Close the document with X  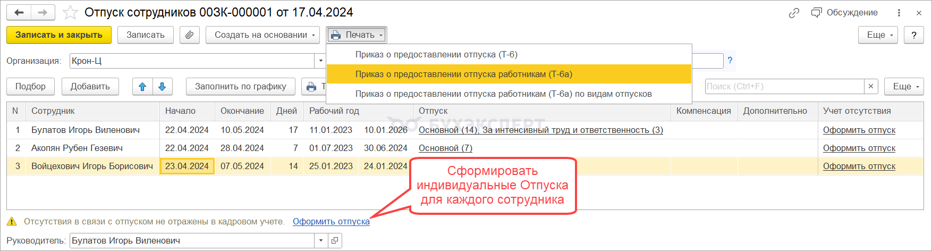point(919,13)
